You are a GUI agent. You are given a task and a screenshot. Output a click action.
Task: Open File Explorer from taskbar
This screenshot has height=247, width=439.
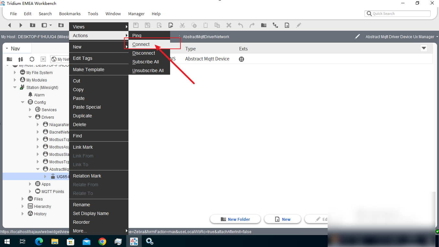tap(55, 241)
